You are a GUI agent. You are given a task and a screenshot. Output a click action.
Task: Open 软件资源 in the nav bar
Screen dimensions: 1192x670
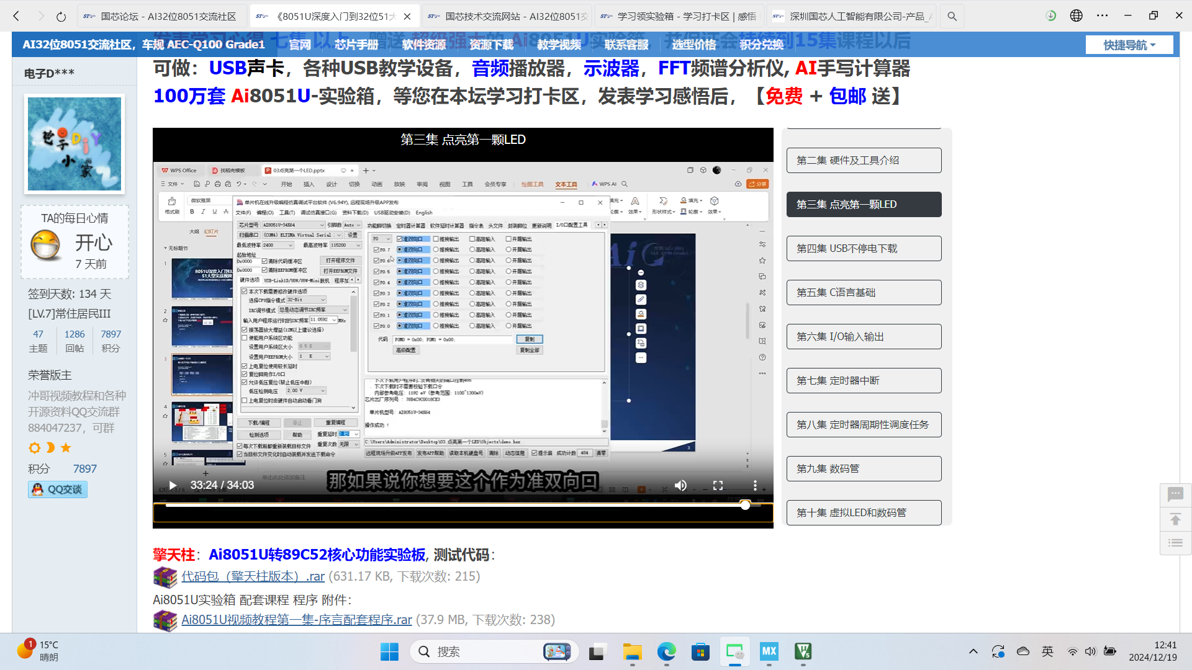[x=424, y=45]
